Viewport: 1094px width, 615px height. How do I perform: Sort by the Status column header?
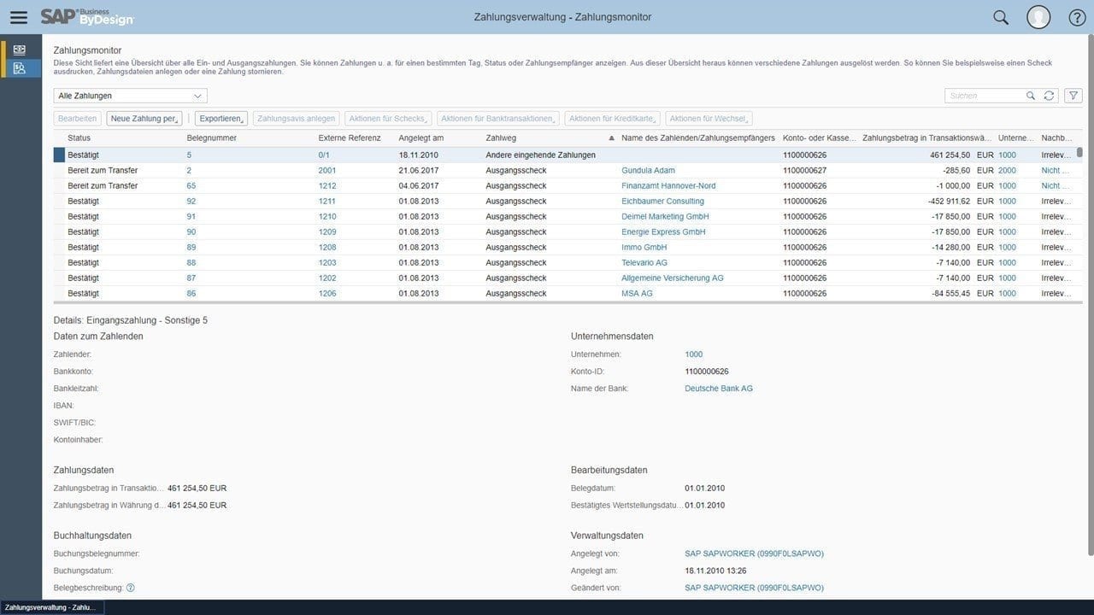79,138
